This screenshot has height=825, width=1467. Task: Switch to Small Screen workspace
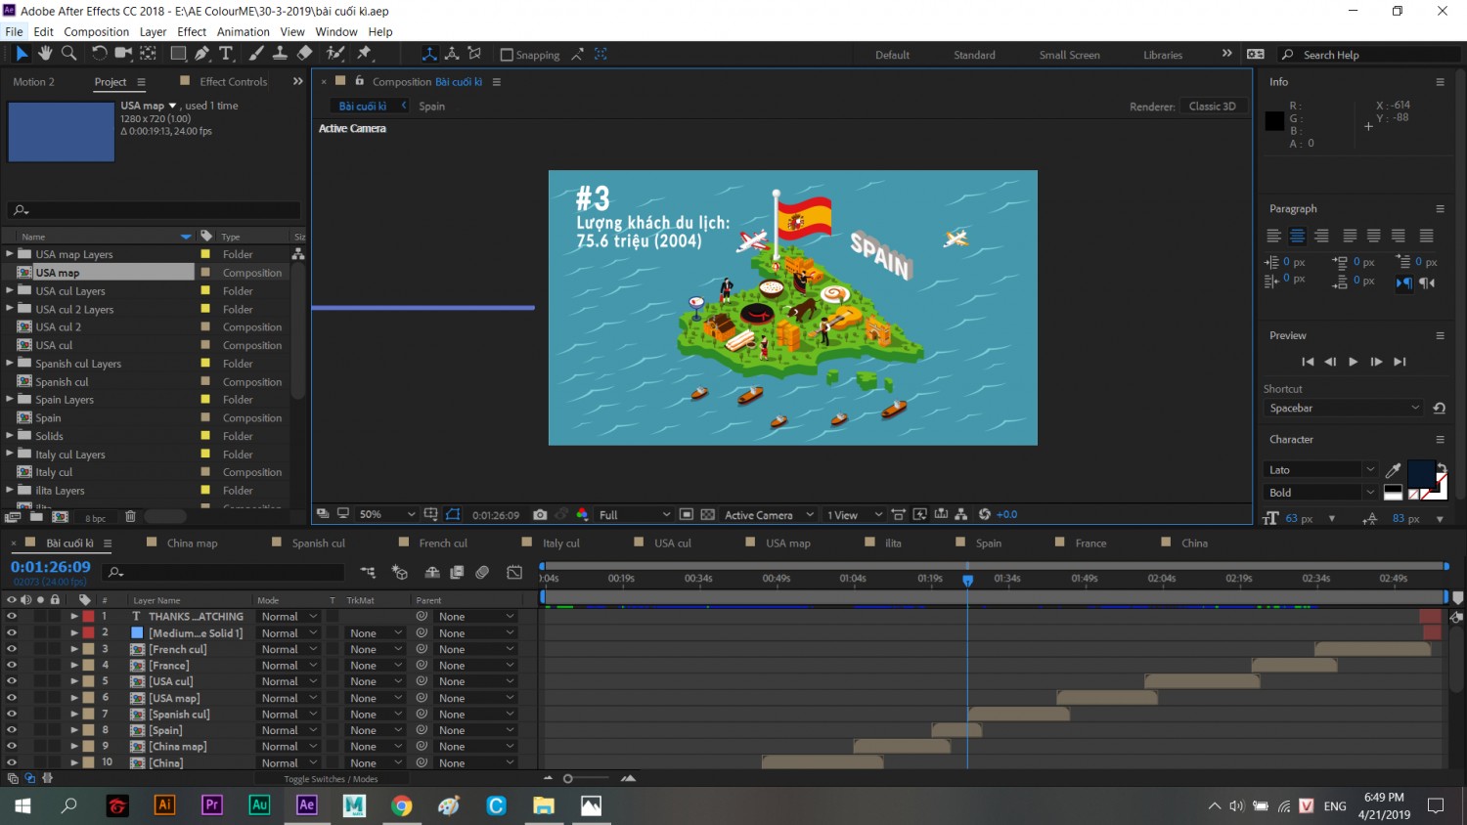1069,55
